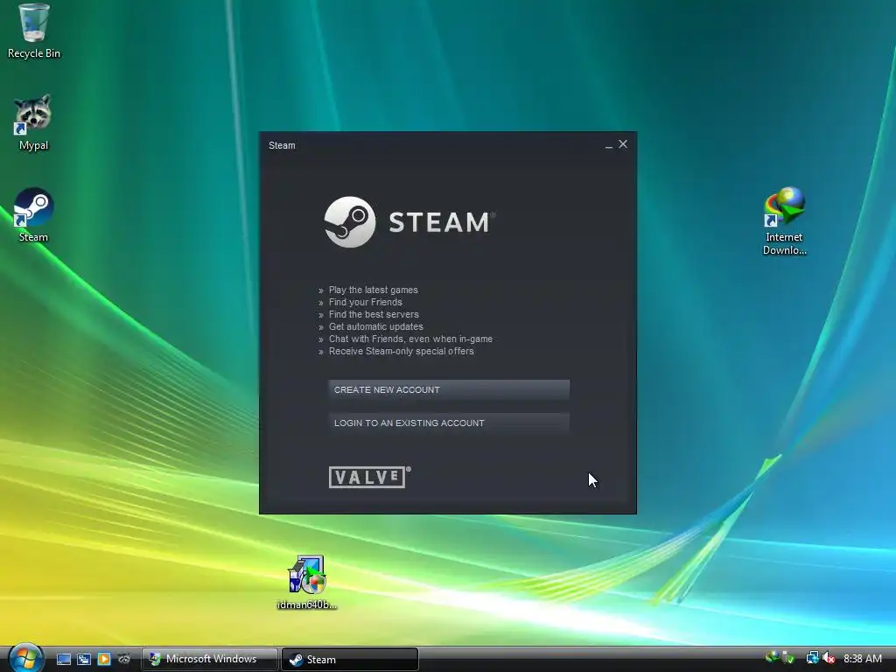
Task: Open the network status tray icon
Action: pyautogui.click(x=812, y=658)
